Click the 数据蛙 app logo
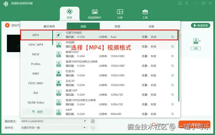The image size is (215, 135). click(x=6, y=4)
